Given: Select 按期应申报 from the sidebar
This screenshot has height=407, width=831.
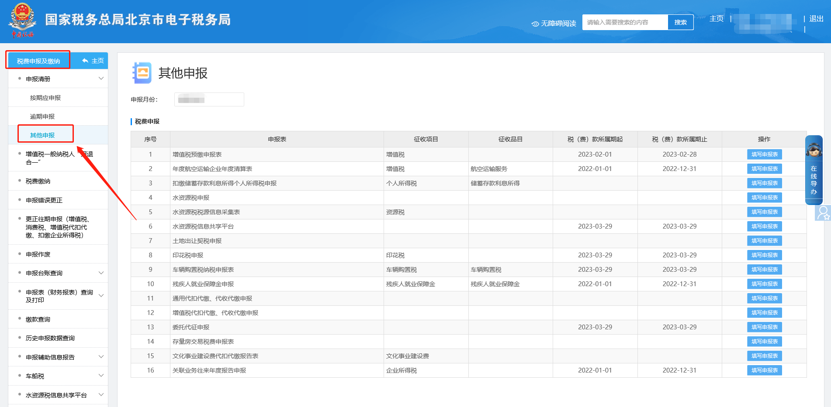Looking at the screenshot, I should pyautogui.click(x=45, y=97).
